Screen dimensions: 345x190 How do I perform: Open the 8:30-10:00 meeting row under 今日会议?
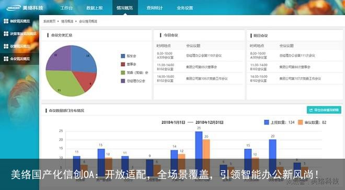[199, 55]
